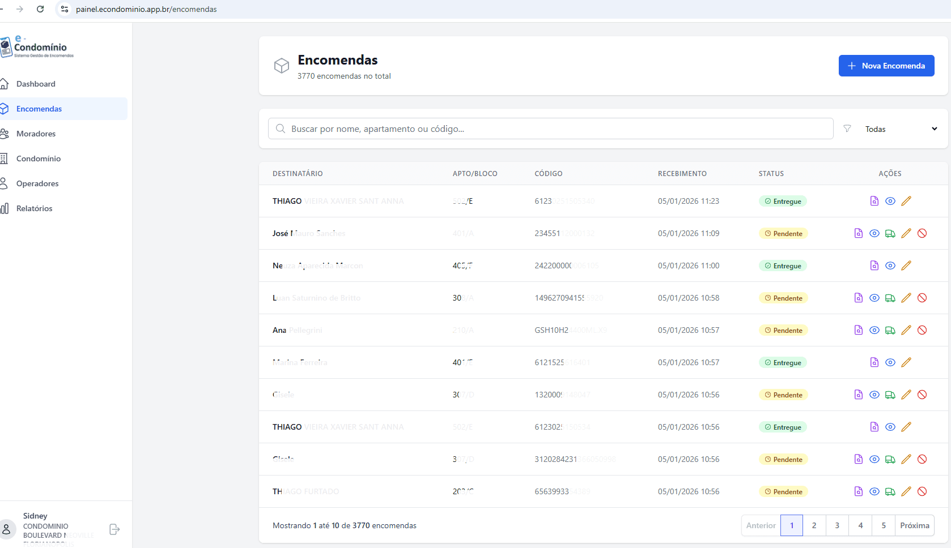Click the red cancel icon in last table row
The image size is (951, 548).
click(922, 491)
